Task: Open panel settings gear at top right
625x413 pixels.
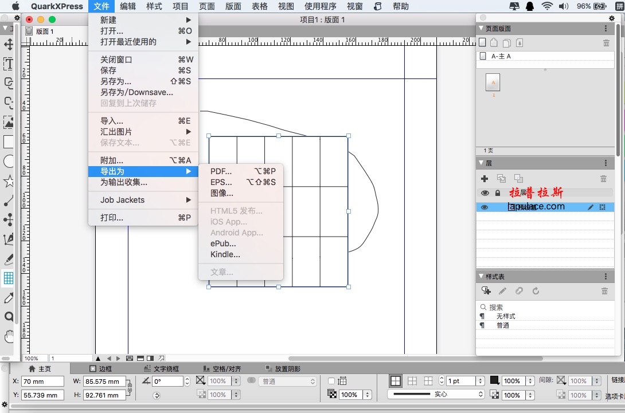Action: coord(611,18)
